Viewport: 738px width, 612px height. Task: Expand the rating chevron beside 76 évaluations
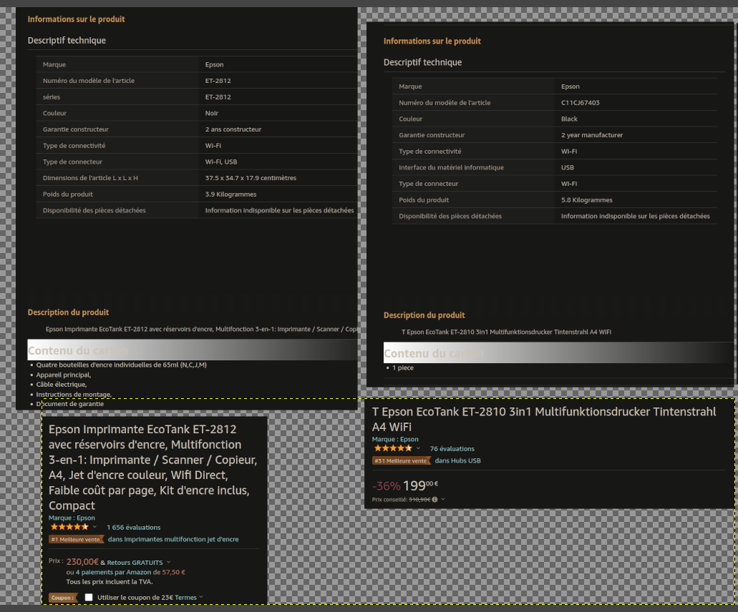(418, 448)
